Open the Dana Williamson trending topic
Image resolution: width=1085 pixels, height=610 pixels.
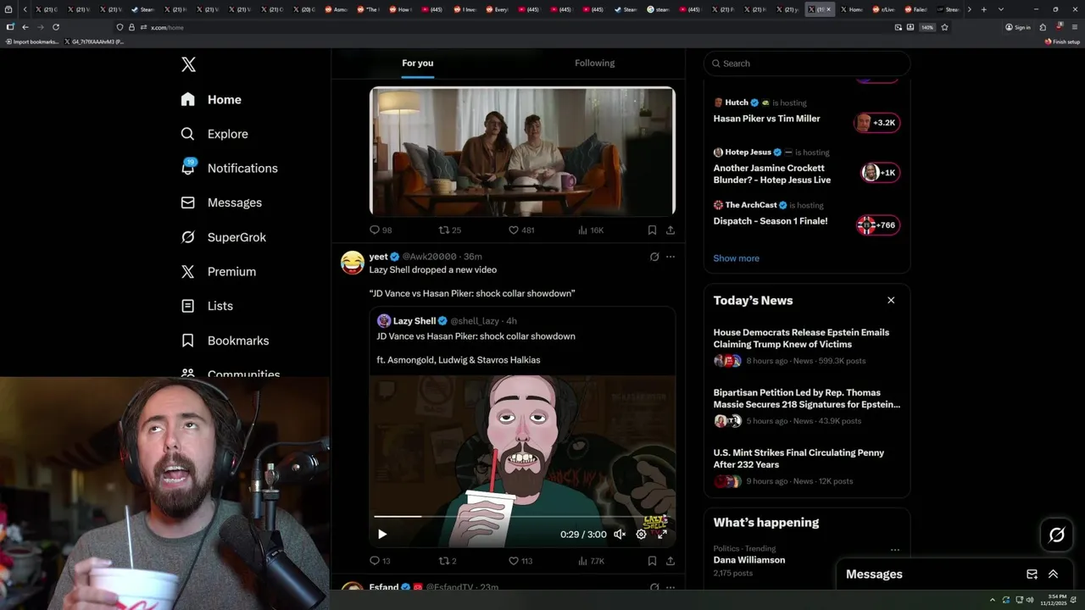(x=749, y=560)
